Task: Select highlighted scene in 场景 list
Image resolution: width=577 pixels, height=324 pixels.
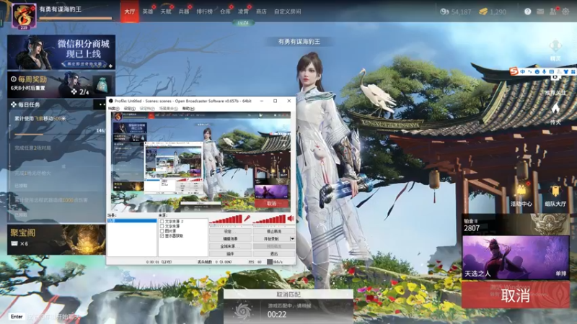Action: [x=132, y=221]
